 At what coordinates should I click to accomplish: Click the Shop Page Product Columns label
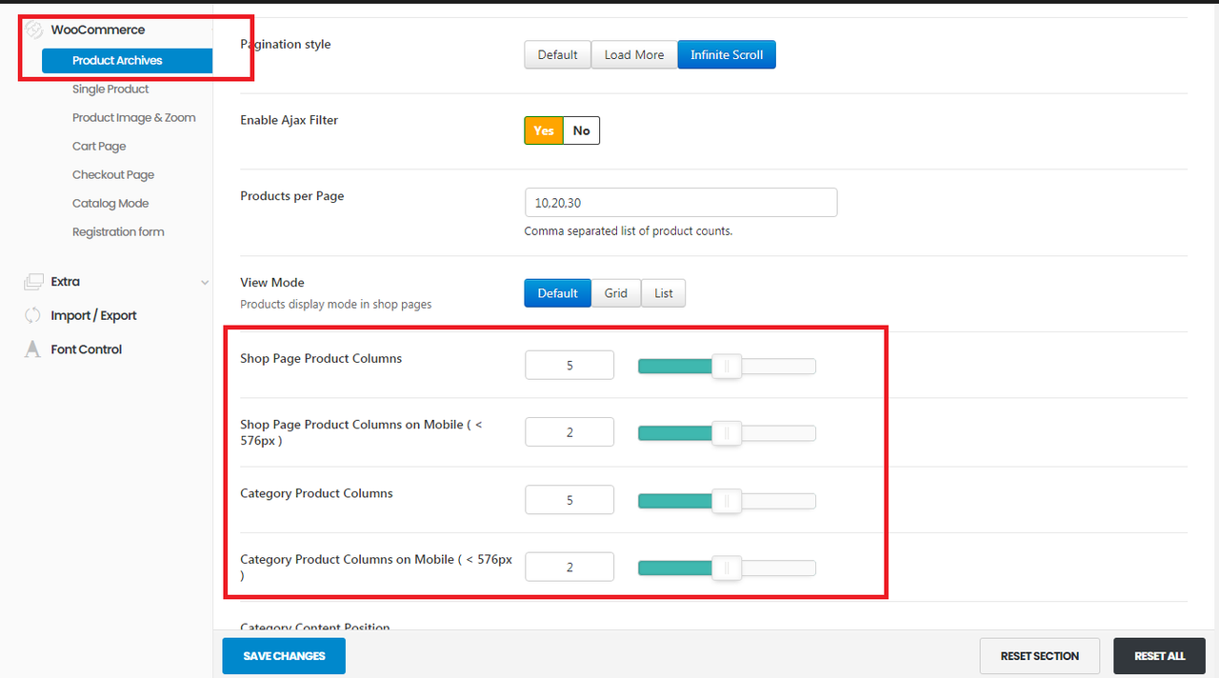click(321, 358)
